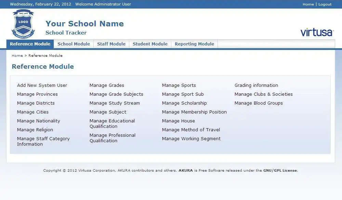Open Manage Blood Groups
Image resolution: width=342 pixels, height=200 pixels.
click(x=259, y=103)
